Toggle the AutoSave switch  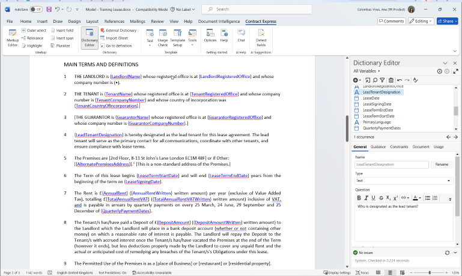[x=36, y=10]
